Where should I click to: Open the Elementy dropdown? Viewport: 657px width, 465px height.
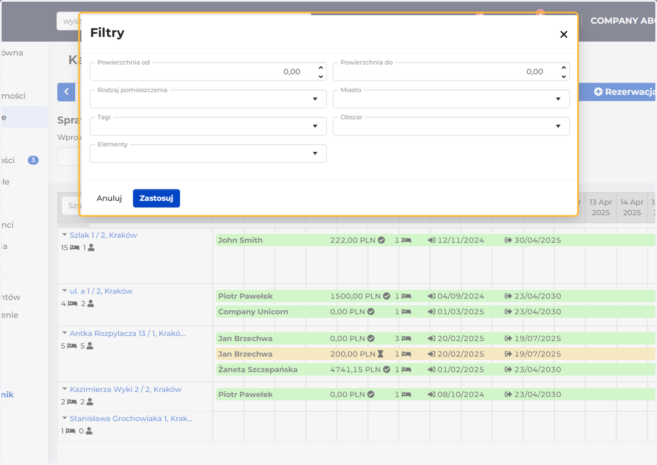[208, 153]
